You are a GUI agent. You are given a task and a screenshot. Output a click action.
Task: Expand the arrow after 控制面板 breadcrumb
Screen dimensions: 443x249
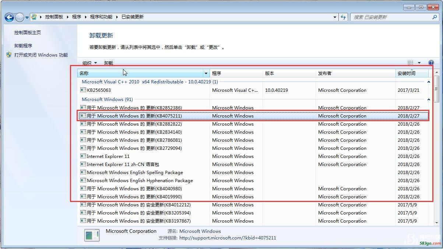pos(67,17)
